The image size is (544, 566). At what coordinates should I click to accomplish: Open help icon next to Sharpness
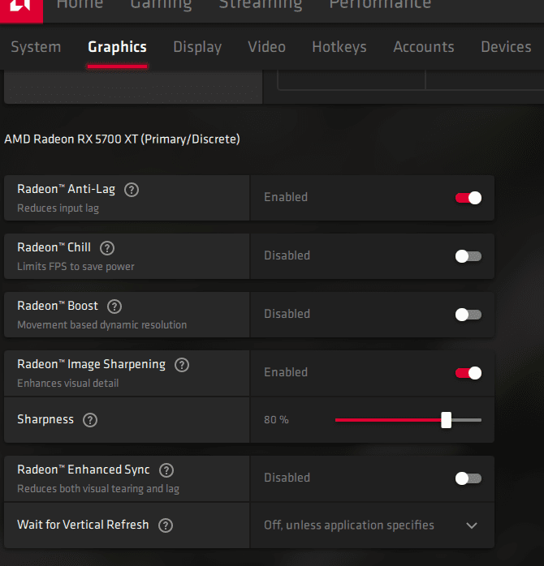click(x=90, y=420)
